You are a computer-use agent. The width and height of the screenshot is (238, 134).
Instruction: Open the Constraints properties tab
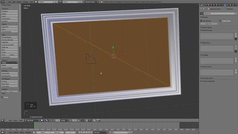[219, 5]
